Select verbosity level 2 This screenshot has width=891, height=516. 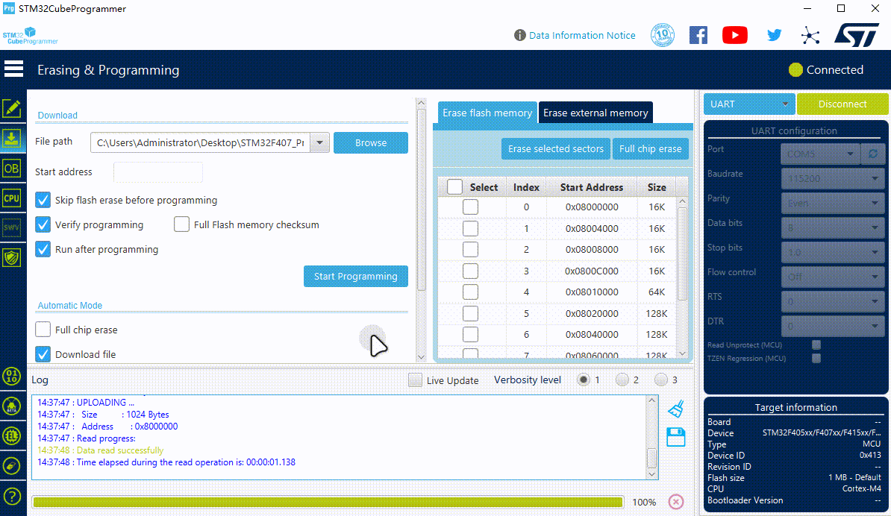pyautogui.click(x=622, y=380)
